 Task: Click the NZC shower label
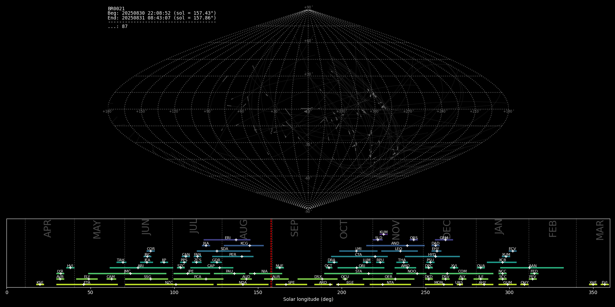(169, 283)
